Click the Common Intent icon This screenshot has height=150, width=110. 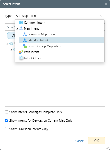tap(21, 23)
